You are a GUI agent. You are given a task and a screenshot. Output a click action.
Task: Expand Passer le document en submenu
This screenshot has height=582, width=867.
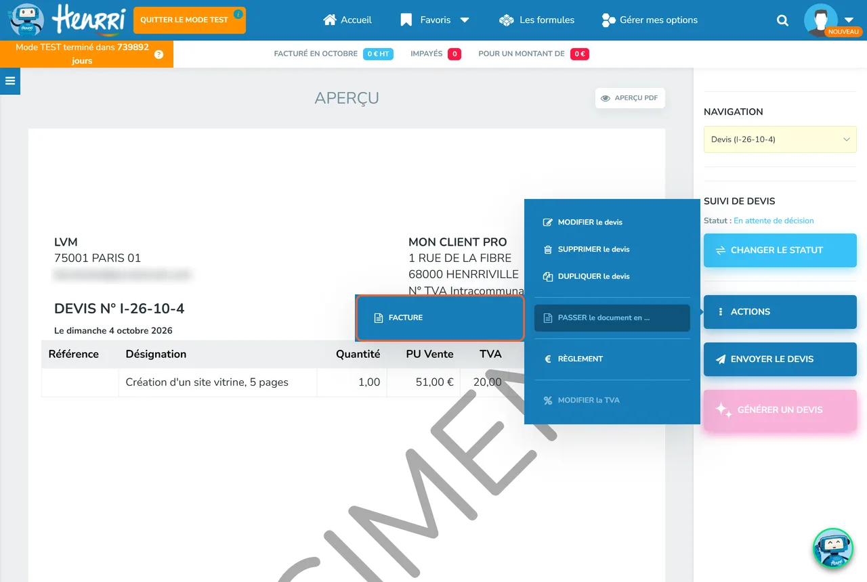click(612, 318)
